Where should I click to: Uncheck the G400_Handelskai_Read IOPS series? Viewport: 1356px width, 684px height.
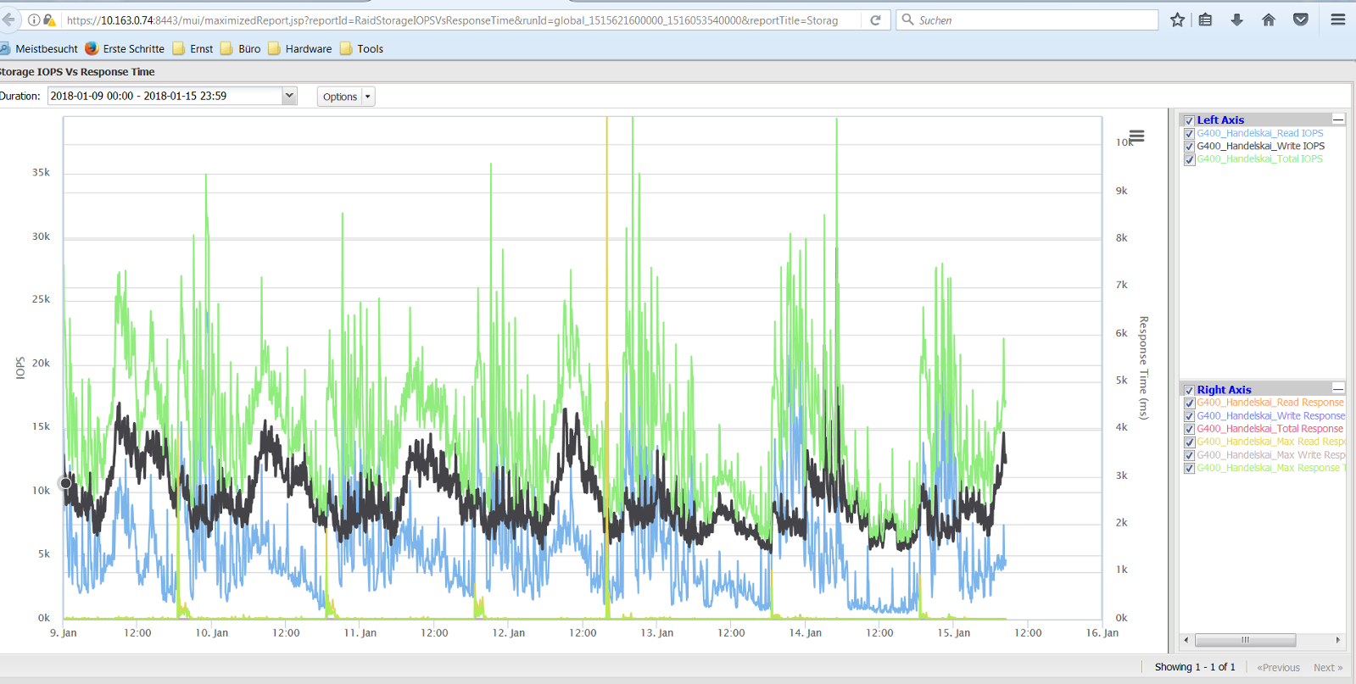(1189, 134)
